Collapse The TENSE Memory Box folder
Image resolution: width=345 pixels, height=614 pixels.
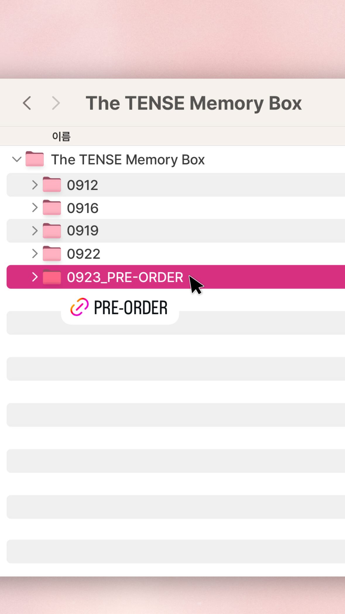pos(17,159)
